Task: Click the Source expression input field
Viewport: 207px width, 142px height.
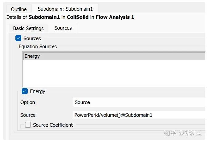Action: click(x=139, y=115)
